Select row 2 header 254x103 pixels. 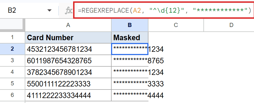click(12, 49)
